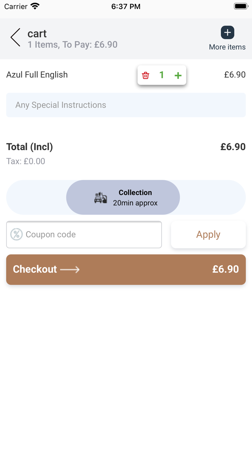
Task: Tap the battery icon in the status bar
Action: click(x=241, y=6)
